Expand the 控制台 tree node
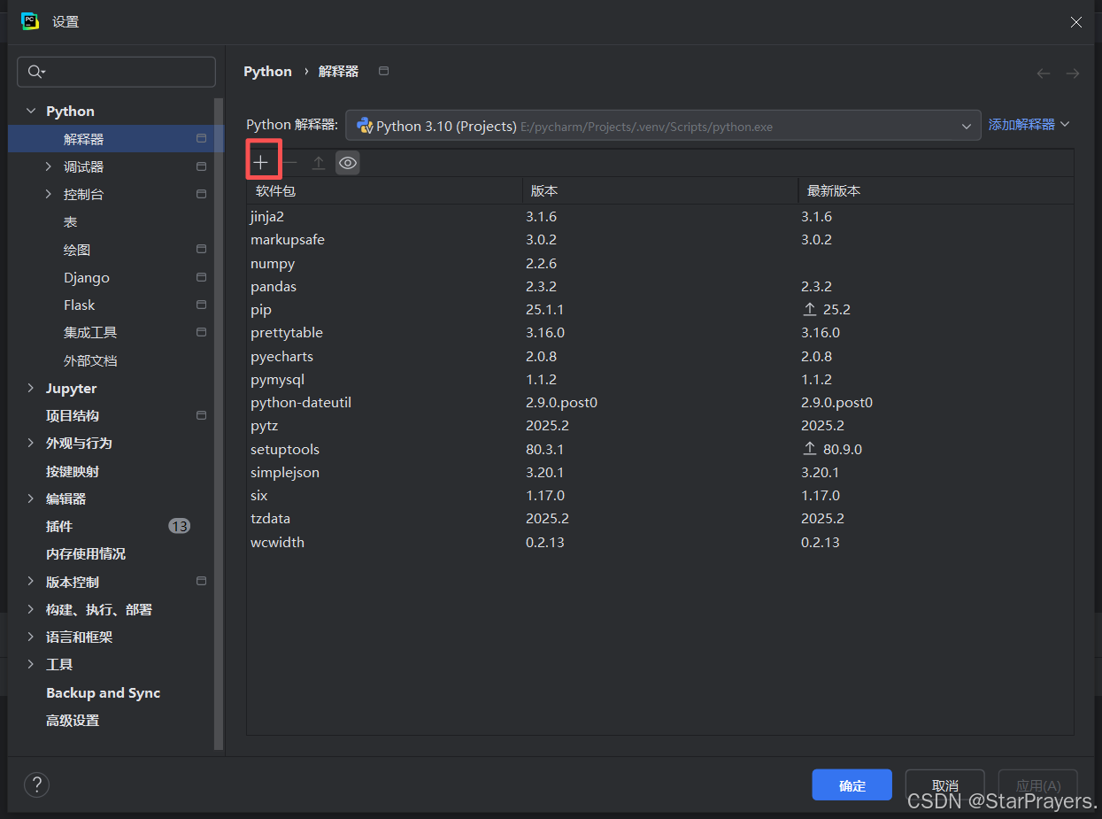This screenshot has height=819, width=1102. point(49,194)
